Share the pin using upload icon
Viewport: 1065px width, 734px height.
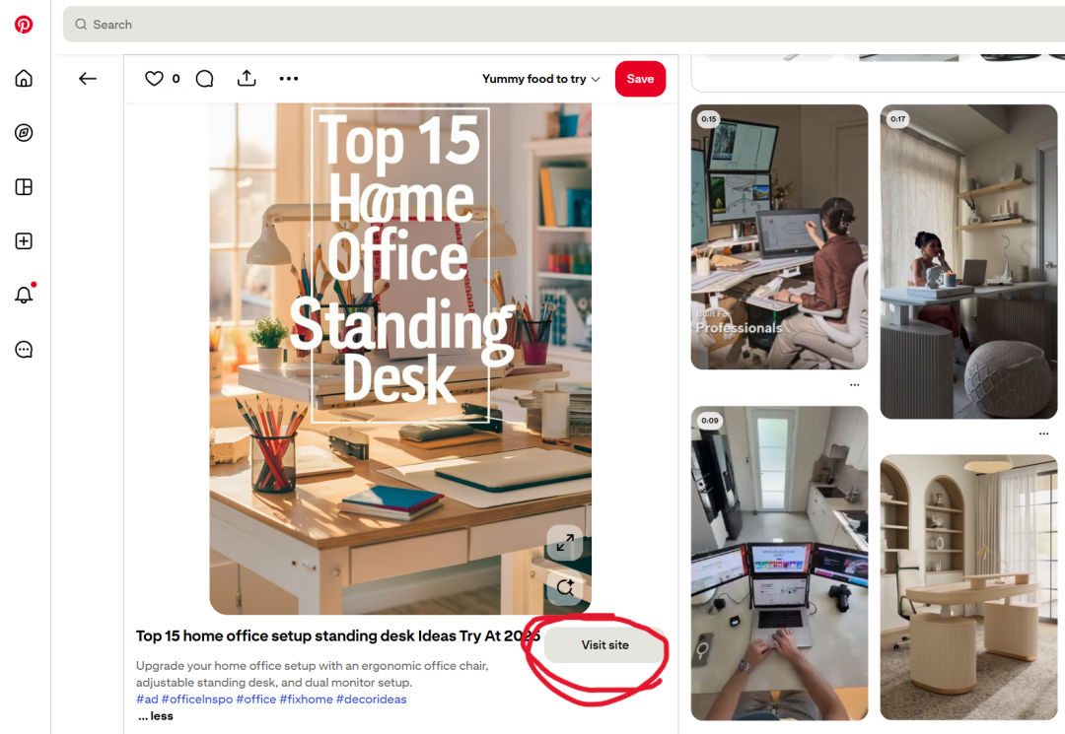pyautogui.click(x=247, y=79)
